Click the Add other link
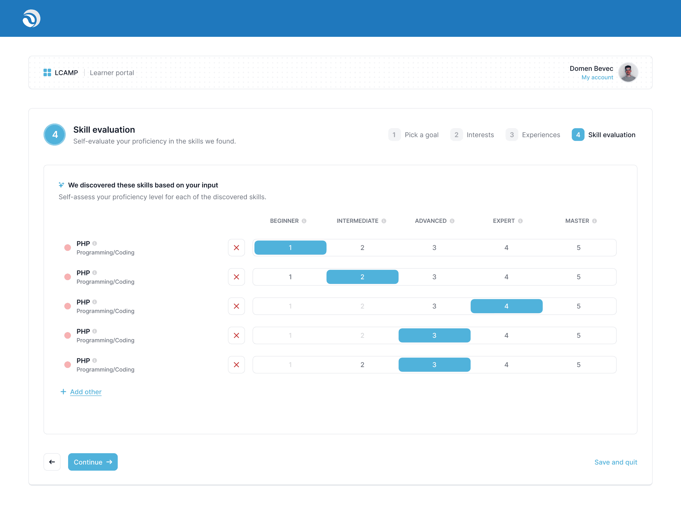 [x=85, y=392]
